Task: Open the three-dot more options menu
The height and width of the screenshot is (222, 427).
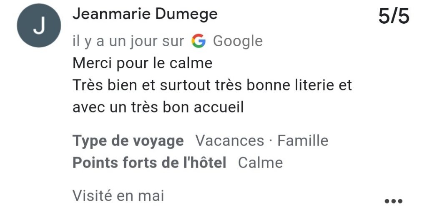Action: tap(393, 201)
